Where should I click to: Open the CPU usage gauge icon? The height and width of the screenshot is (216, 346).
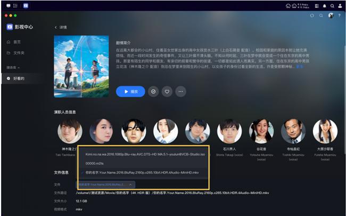point(288,6)
